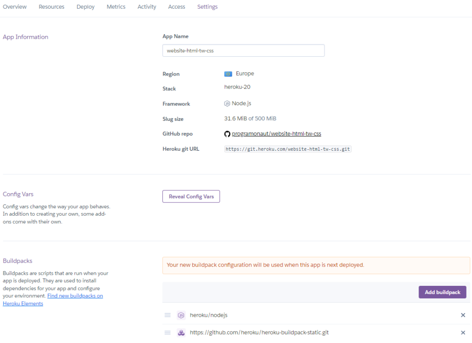Click into the App Name text field
The image size is (472, 343).
tap(243, 51)
